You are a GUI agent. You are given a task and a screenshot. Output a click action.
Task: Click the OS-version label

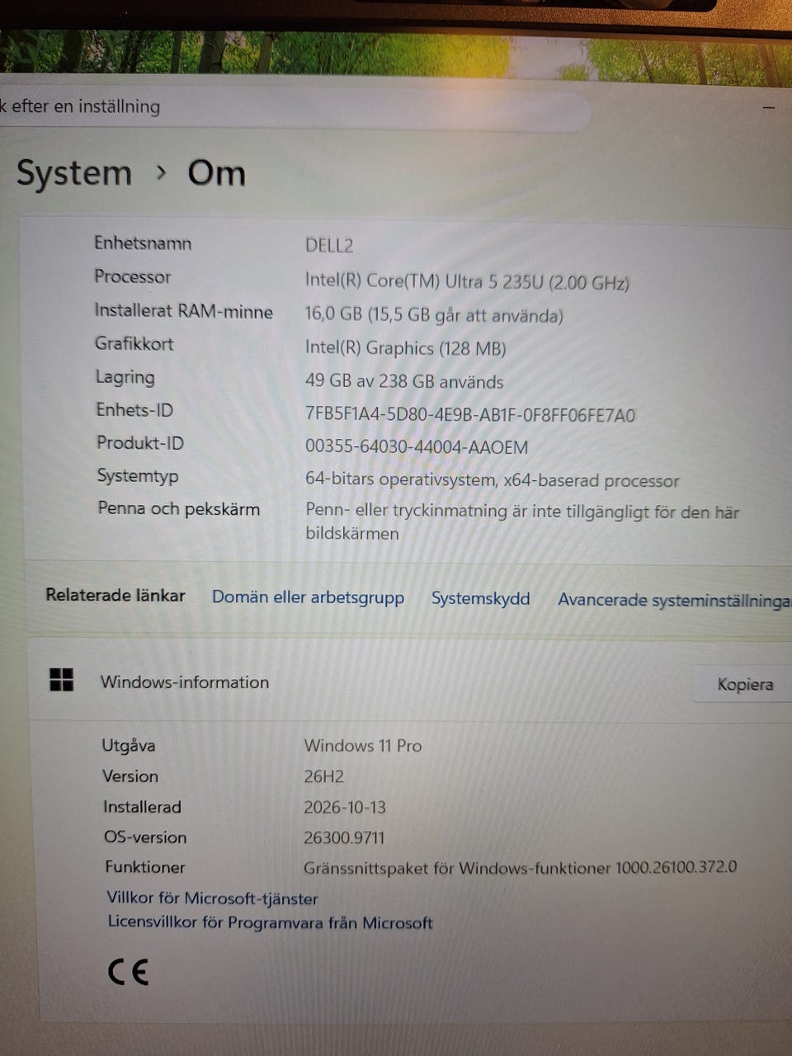point(145,837)
